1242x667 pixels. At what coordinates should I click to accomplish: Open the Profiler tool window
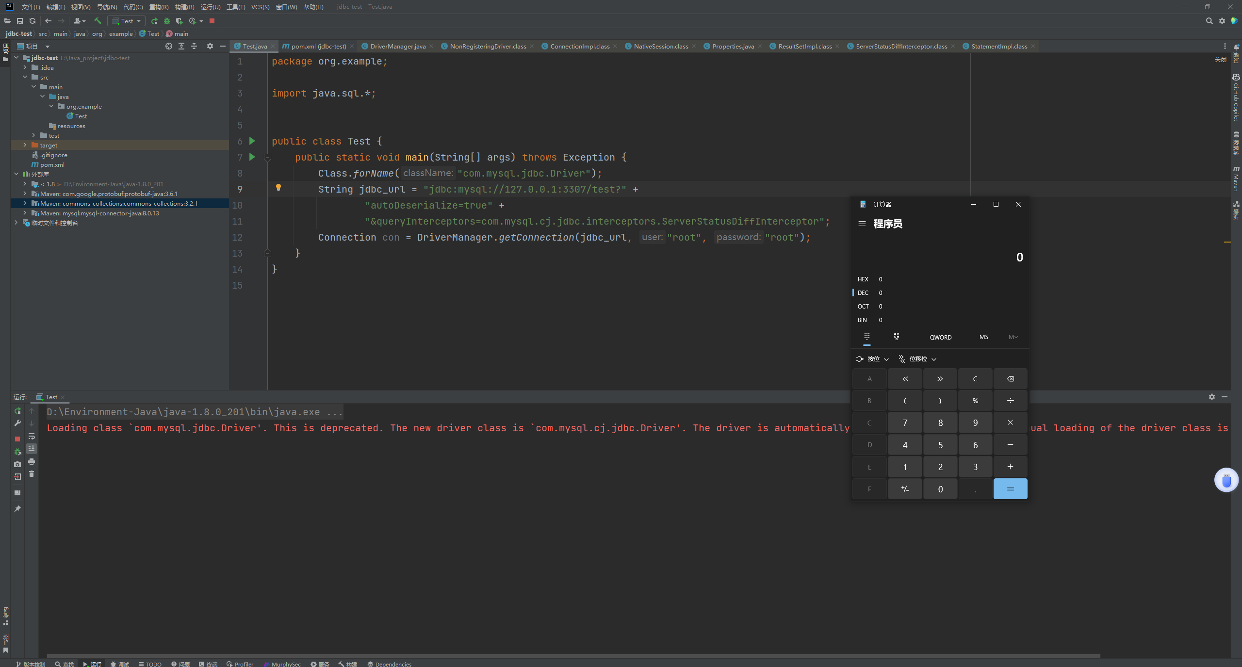point(240,664)
